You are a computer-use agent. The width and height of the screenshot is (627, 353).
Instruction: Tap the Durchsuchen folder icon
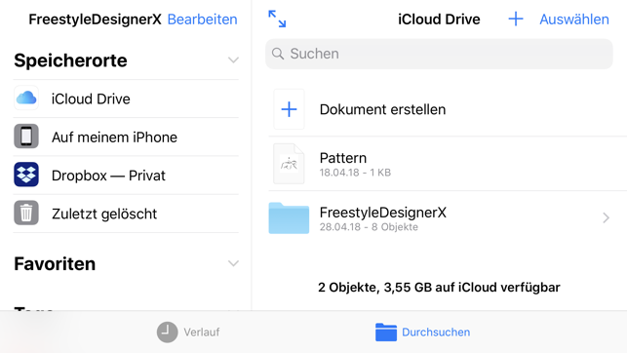point(386,333)
